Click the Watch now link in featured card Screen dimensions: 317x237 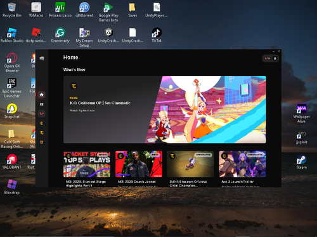tap(82, 111)
